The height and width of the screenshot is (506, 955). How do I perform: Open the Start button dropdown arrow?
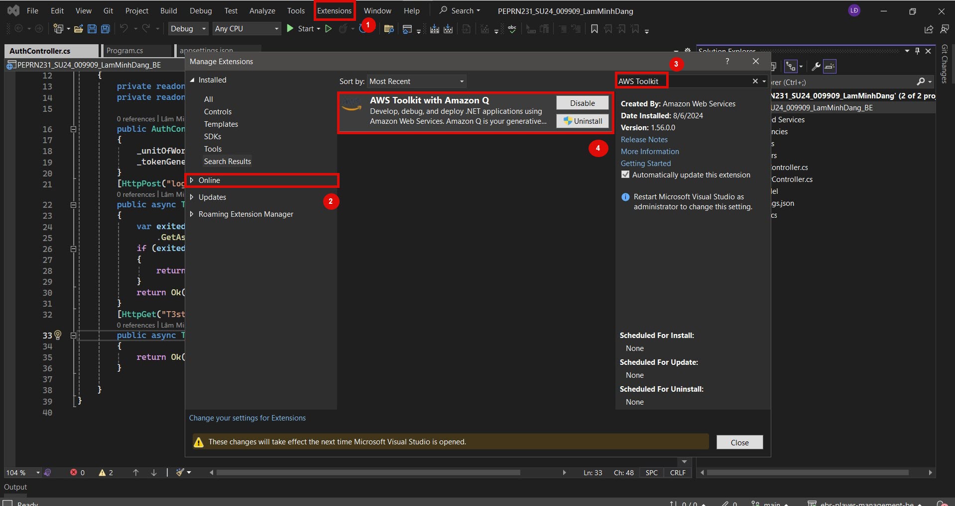pos(319,29)
